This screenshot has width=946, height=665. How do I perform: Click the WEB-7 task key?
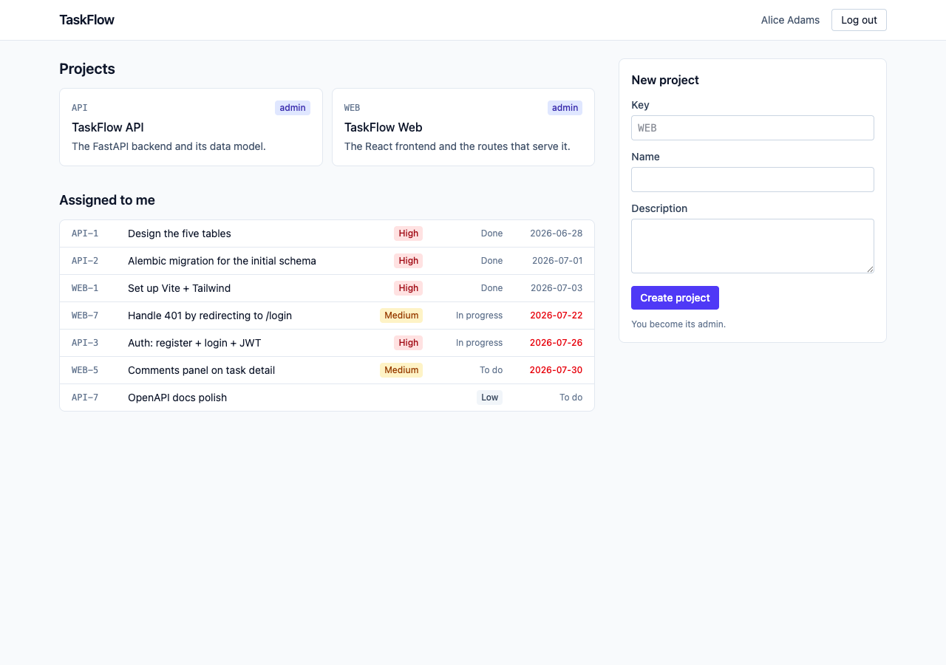coord(85,316)
